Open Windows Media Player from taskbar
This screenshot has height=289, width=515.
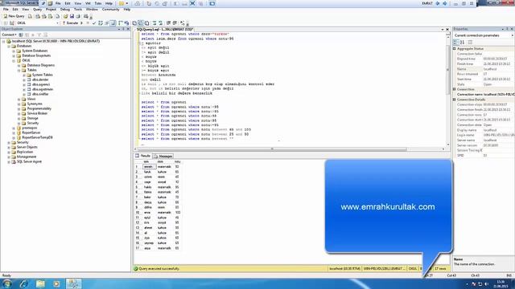pyautogui.click(x=56, y=283)
